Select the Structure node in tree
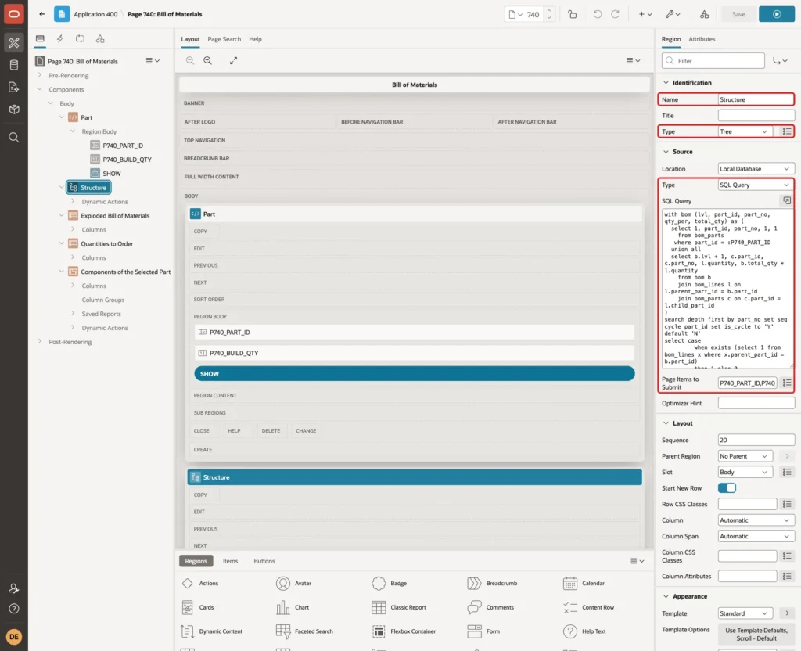The image size is (801, 651). click(88, 188)
